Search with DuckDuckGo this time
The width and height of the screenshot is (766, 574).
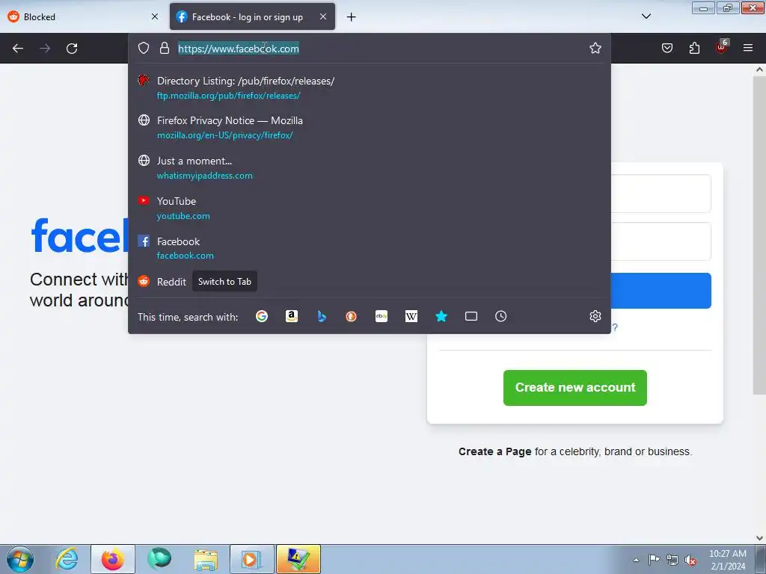[352, 316]
